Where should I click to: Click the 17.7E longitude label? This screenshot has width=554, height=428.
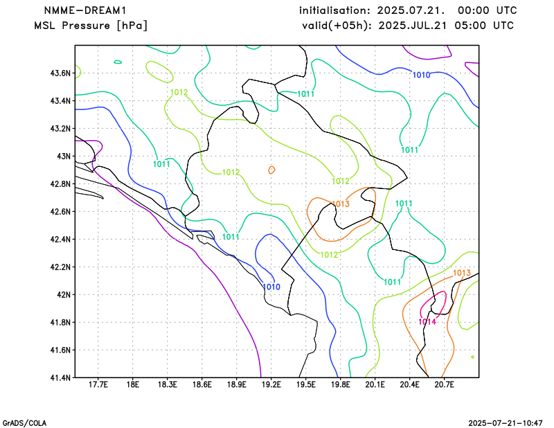click(x=98, y=384)
